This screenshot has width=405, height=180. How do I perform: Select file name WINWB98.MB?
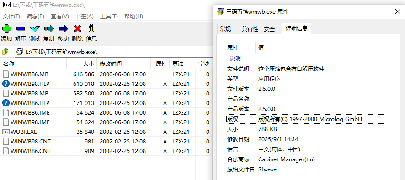pyautogui.click(x=29, y=94)
